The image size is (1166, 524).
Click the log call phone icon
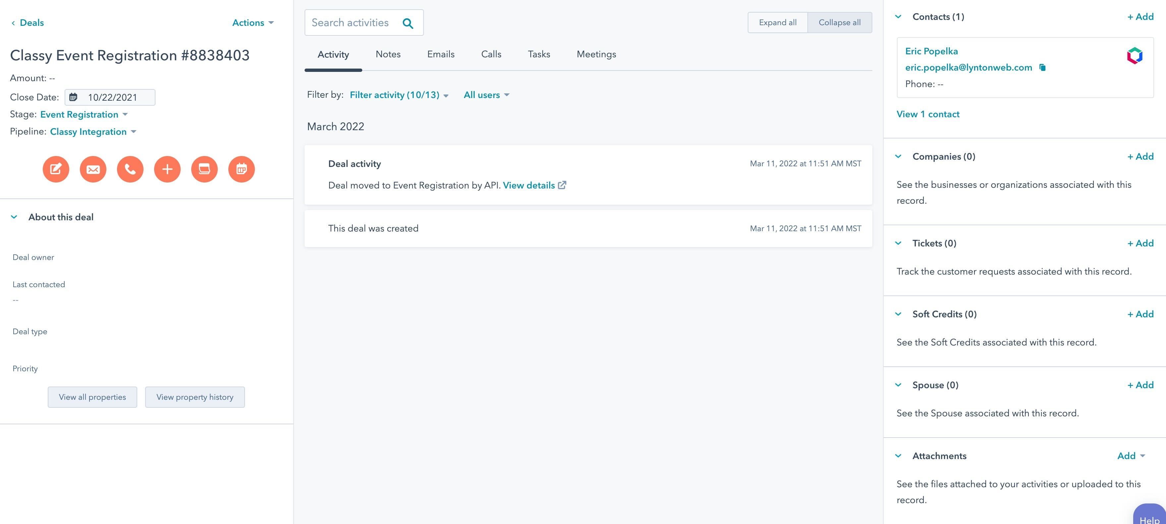click(130, 169)
